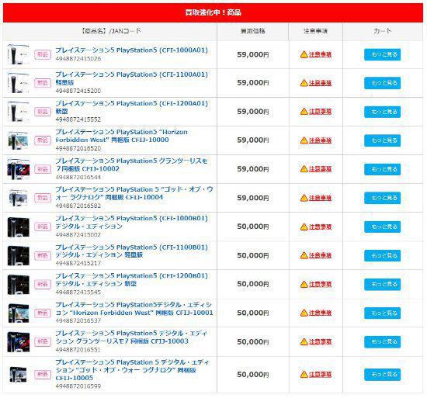Screen dimensions: 427x398
Task: Open 注意事項 link in CFI-1000B01 row
Action: coord(320,227)
